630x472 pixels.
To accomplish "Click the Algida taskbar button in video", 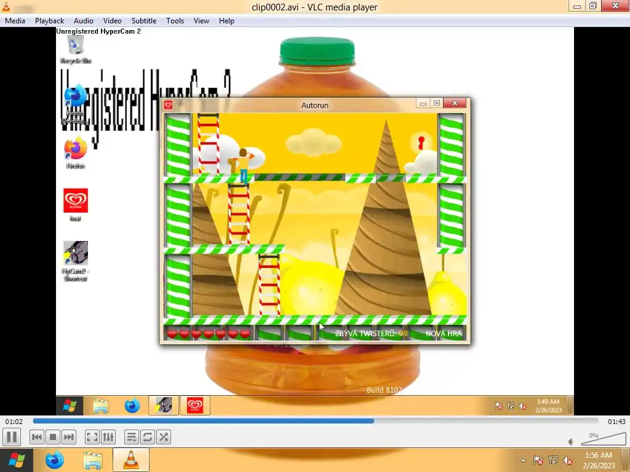I will 195,406.
